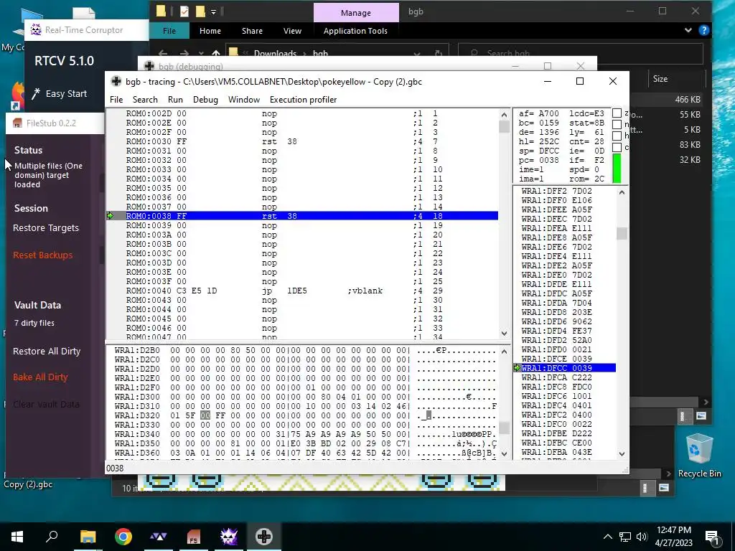Viewport: 735px width, 551px height.
Task: Click the Real-Time Corruptor window icon
Action: point(36,30)
